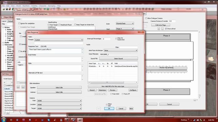Open the Anim Face Archetype dropdown

click(x=121, y=50)
